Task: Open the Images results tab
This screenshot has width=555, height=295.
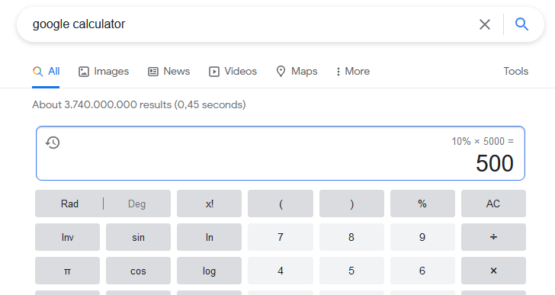Action: (x=104, y=72)
